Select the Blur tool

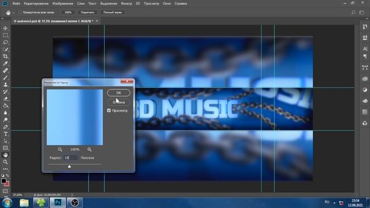point(5,113)
